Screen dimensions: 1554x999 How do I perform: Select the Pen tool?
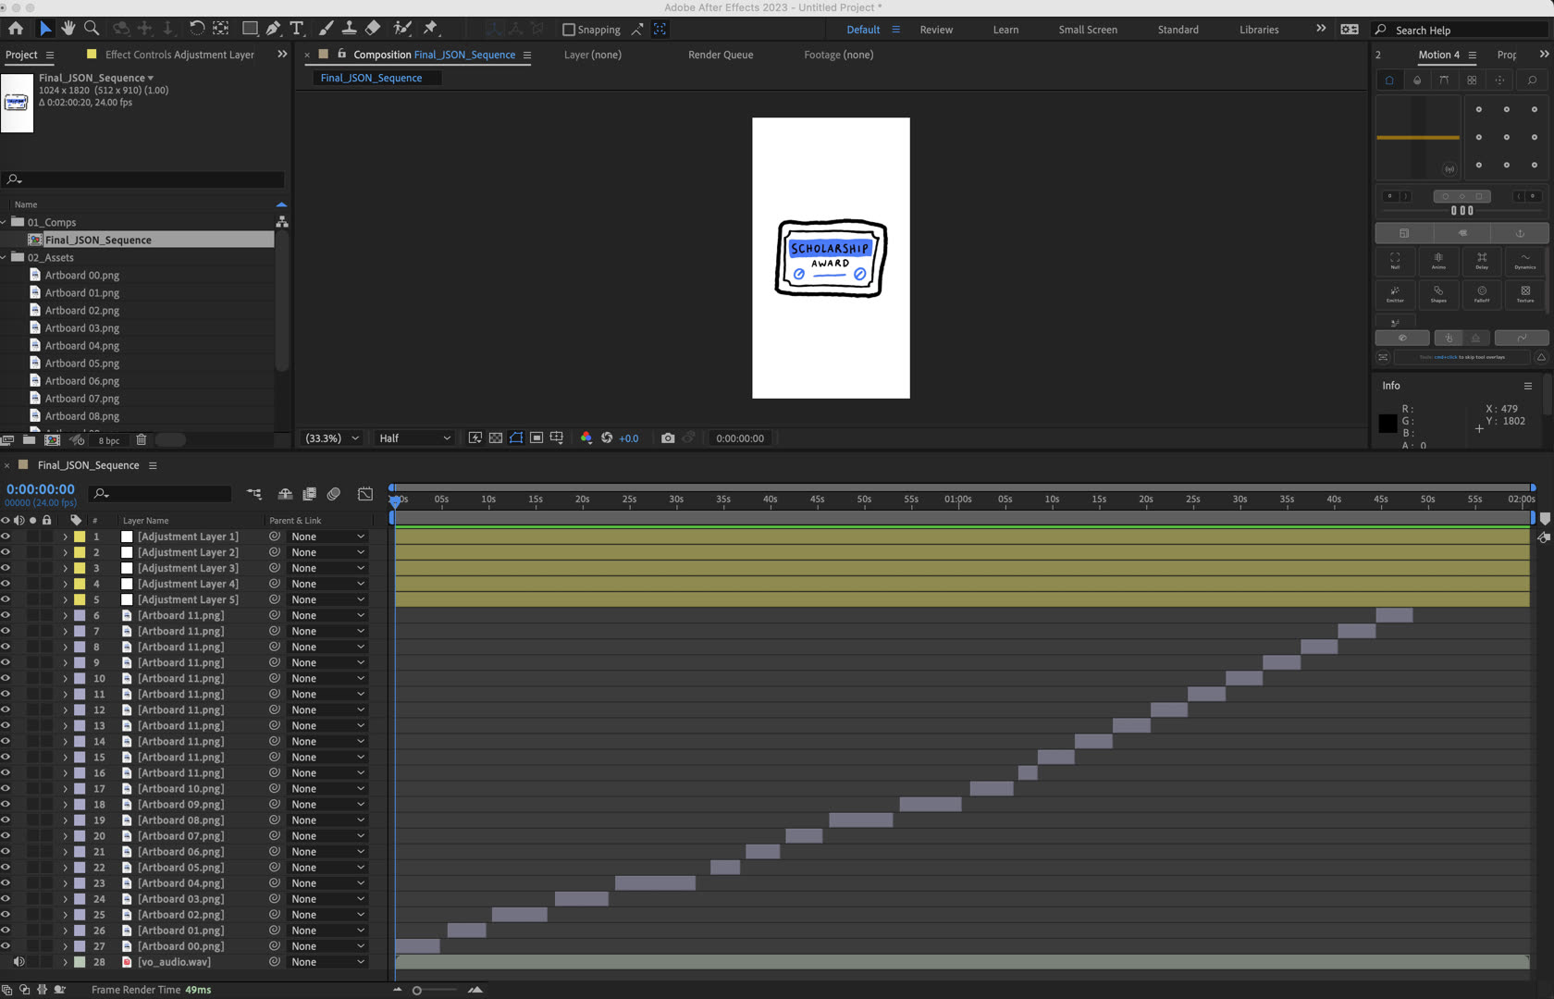tap(273, 29)
